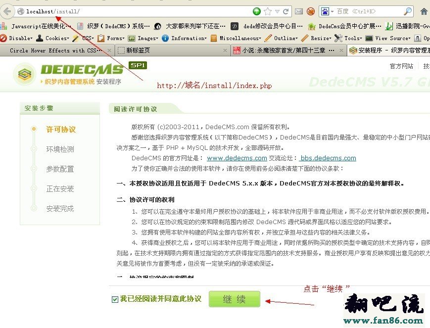Open the Information developer toolbar menu
Screen dimensions: 430x328
coord(184,38)
